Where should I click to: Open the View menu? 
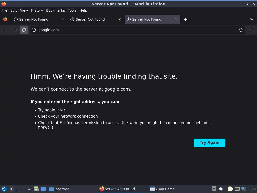tap(24, 10)
